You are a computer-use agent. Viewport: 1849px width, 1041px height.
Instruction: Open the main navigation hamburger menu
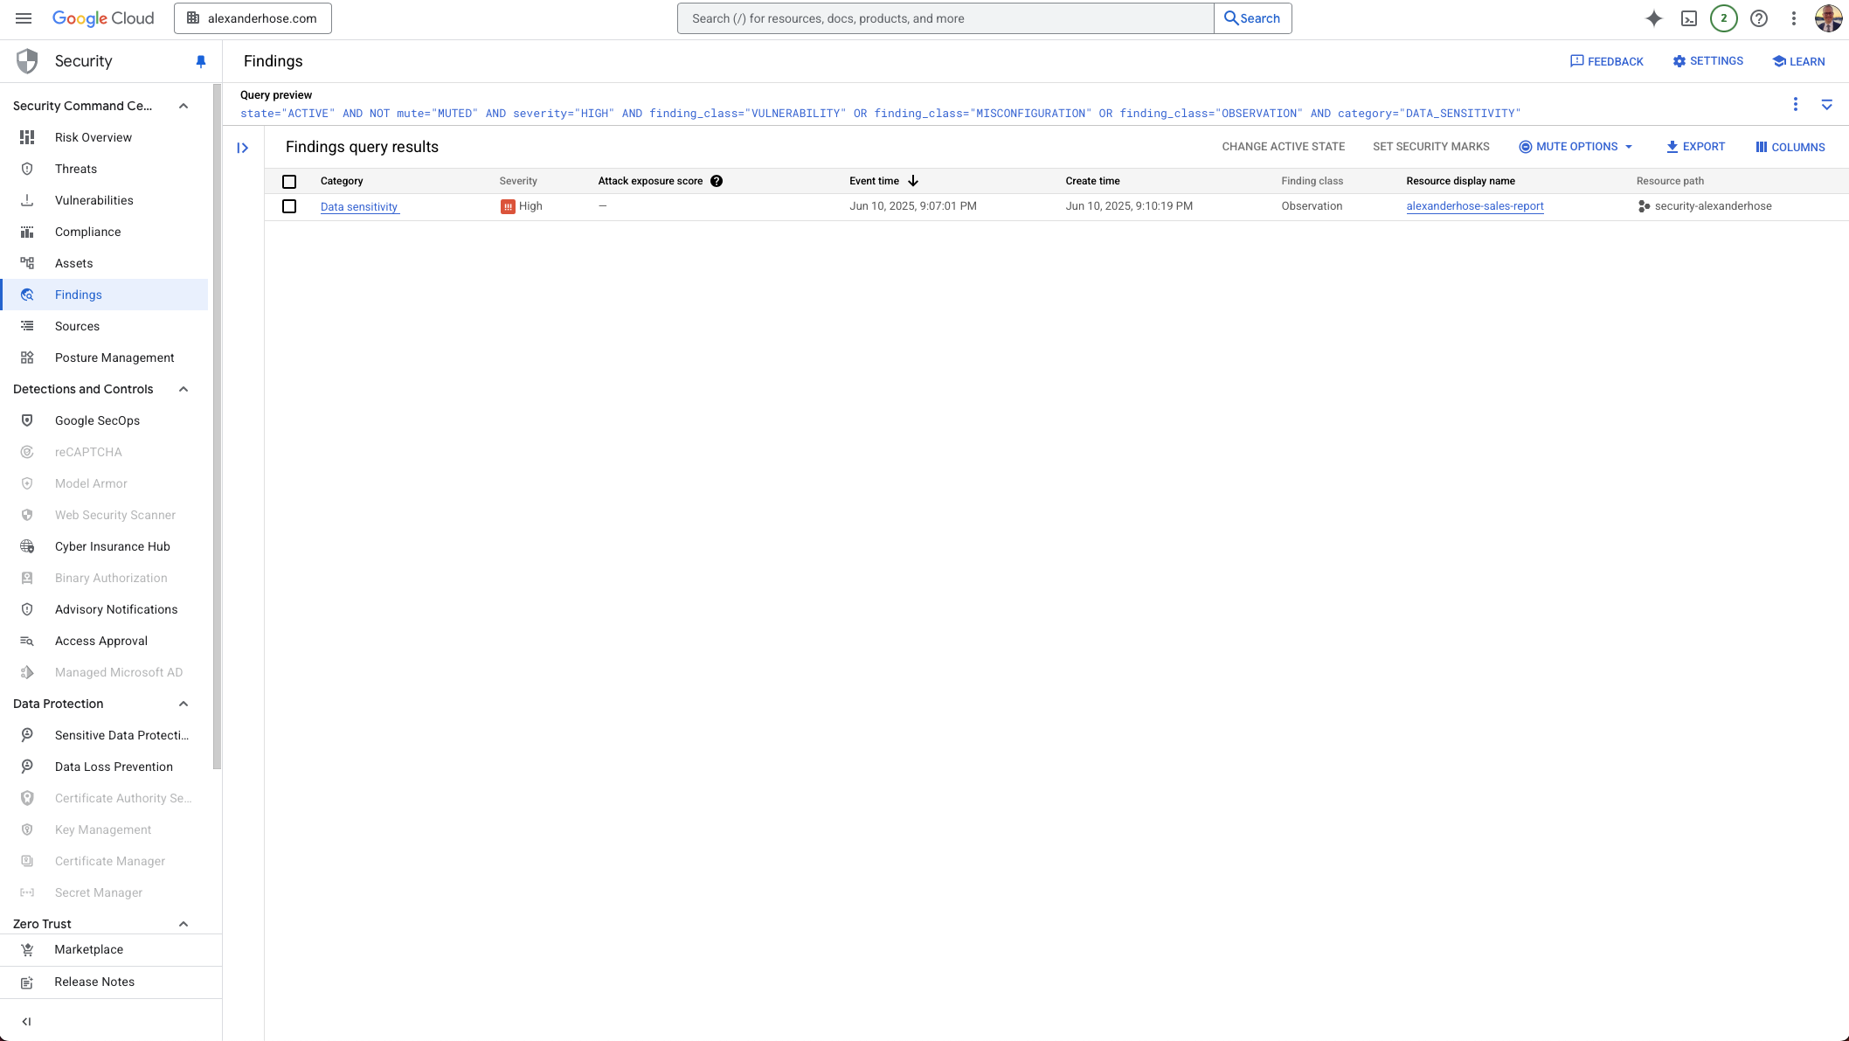24,18
